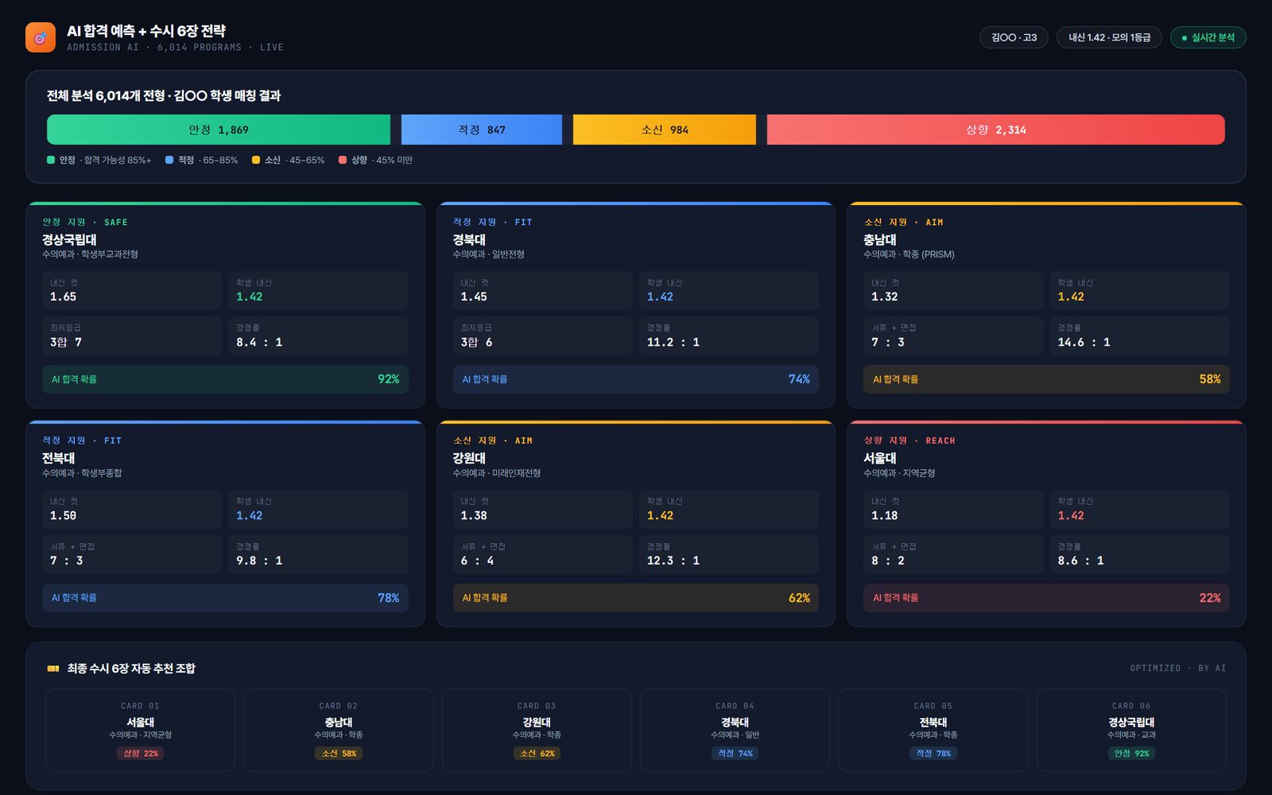Click the 수의예과 · 학종 (PRISM) subtitle
Screen dimensions: 1272x795
click(909, 254)
